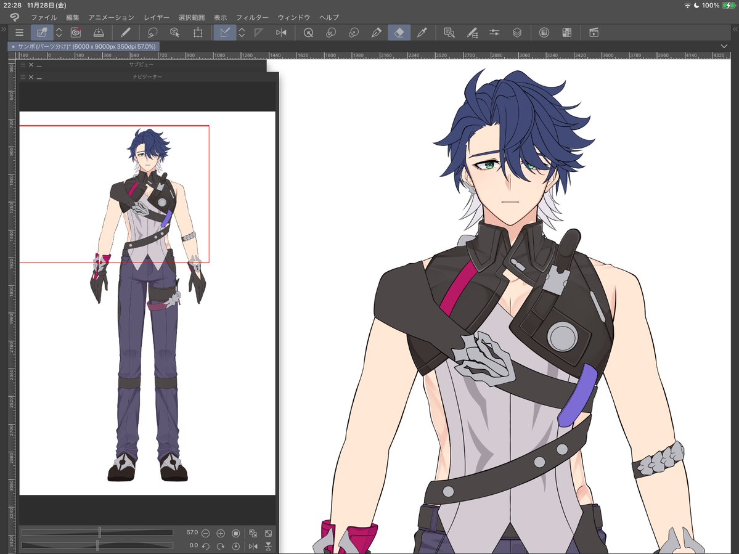This screenshot has height=554, width=739.
Task: Rotate canvas right in Navigator
Action: (x=221, y=547)
